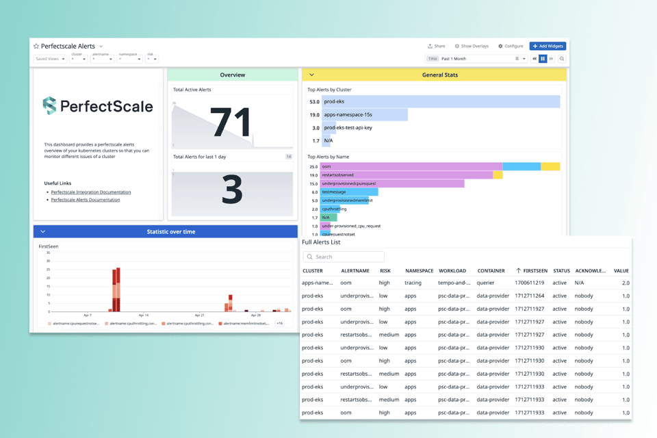The width and height of the screenshot is (657, 438).
Task: Click the tempo-and-... workload cell
Action: point(454,283)
